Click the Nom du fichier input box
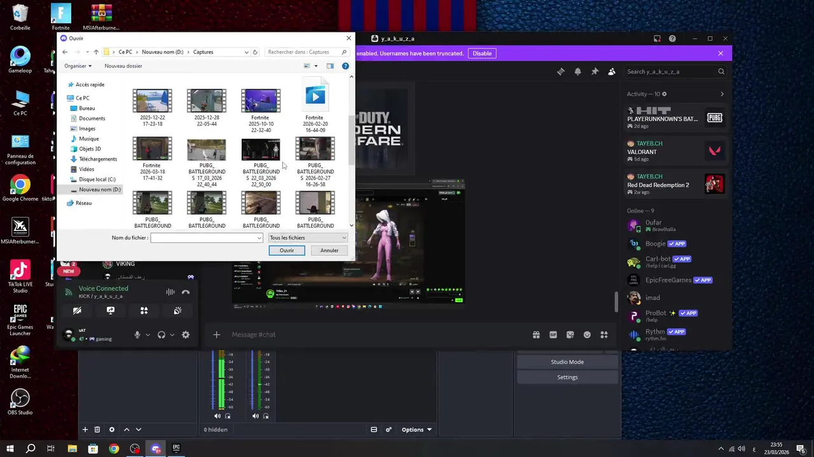814x457 pixels. click(207, 238)
